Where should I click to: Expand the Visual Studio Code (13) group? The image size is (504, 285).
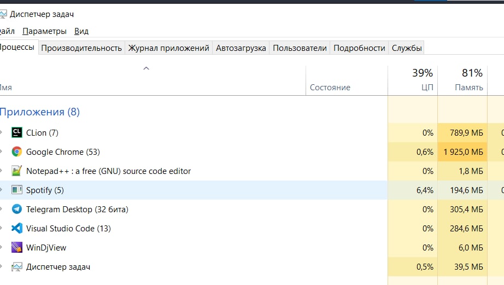pos(1,228)
